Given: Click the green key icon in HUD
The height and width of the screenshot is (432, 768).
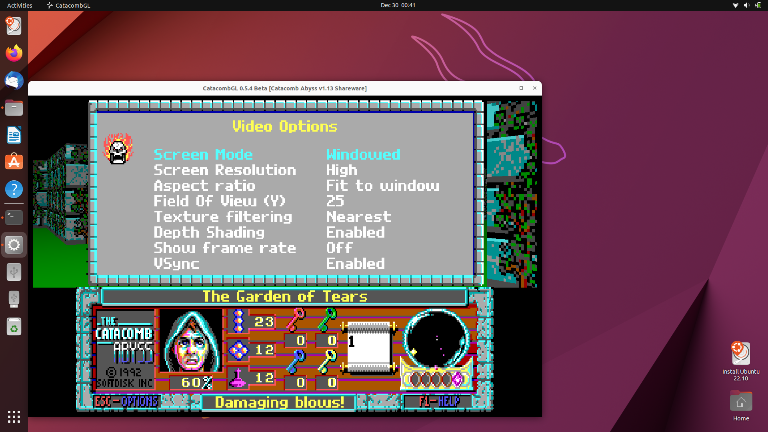Looking at the screenshot, I should point(327,319).
